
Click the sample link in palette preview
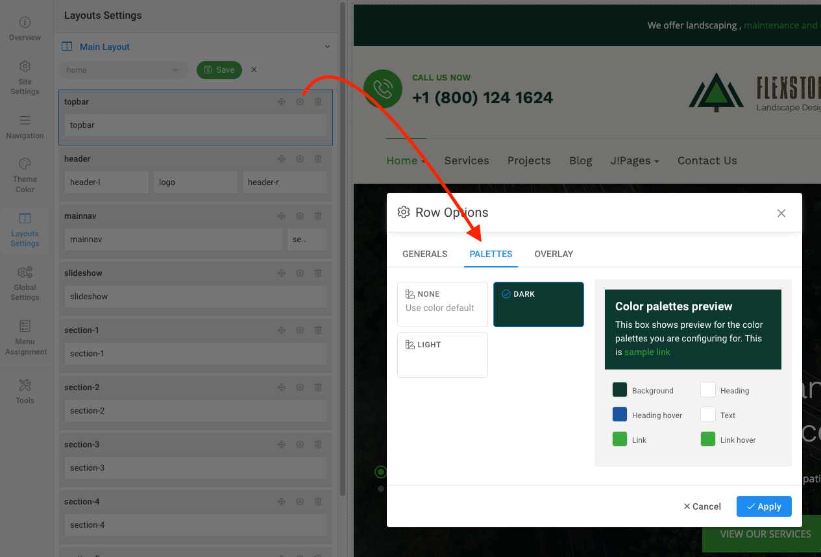coord(647,352)
